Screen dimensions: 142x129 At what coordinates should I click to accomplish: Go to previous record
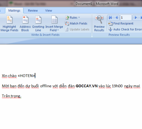coord(117,18)
